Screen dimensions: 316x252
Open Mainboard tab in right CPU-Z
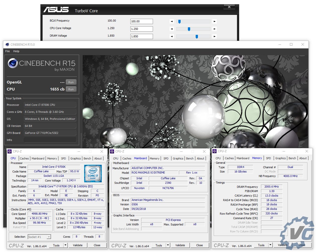[243, 158]
